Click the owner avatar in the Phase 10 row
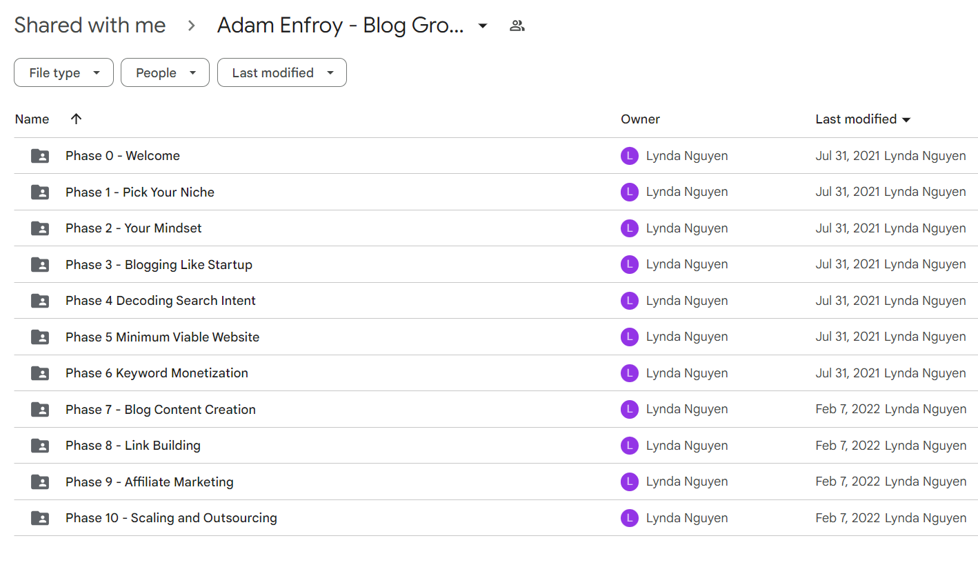This screenshot has width=978, height=565. [630, 518]
